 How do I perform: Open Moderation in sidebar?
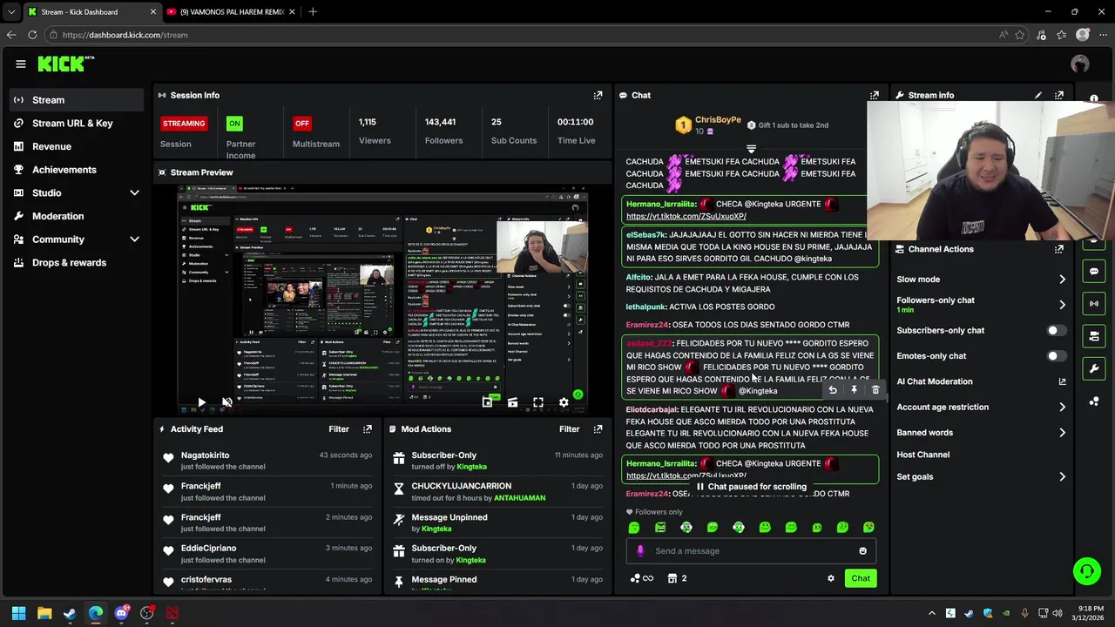(x=77, y=216)
